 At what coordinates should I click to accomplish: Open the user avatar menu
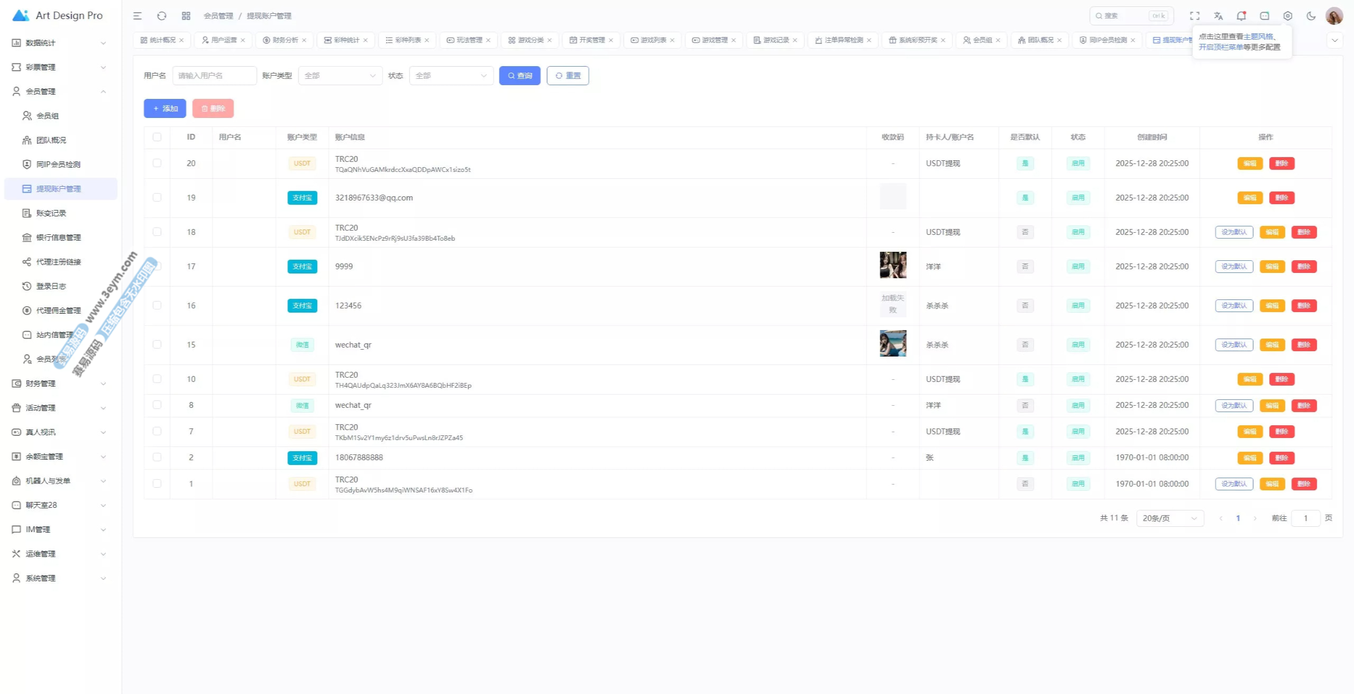1334,16
